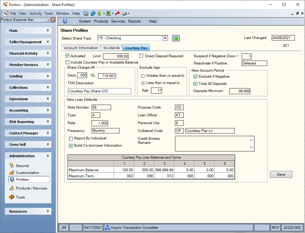Click the Portico title bar application icon
Screen dimensions: 305x233
[5, 4]
